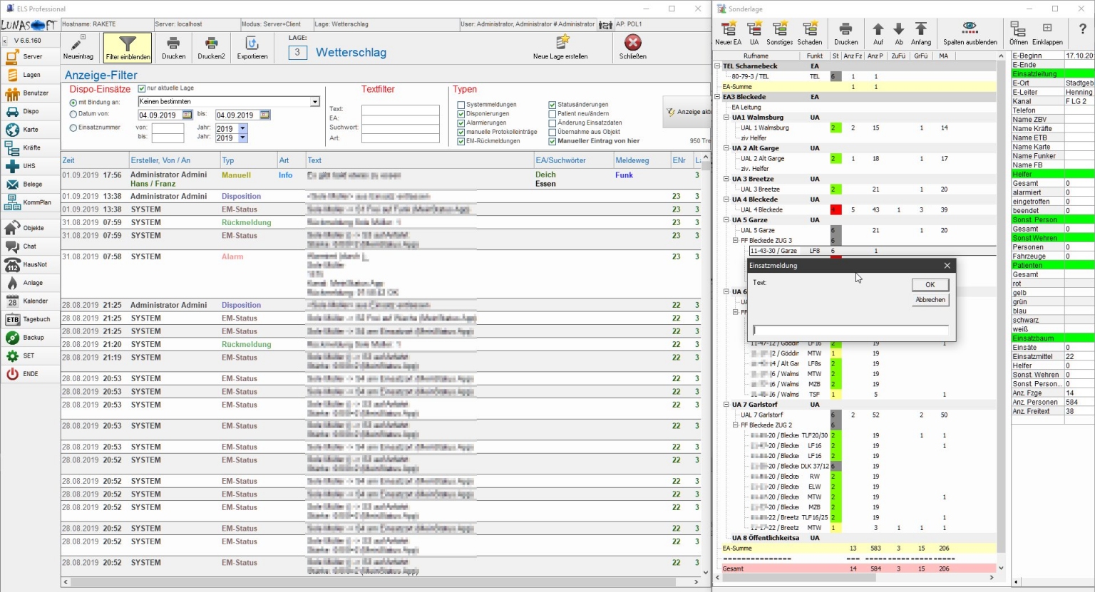The height and width of the screenshot is (592, 1095).
Task: Sort log by the Zeit column header
Action: 95,160
